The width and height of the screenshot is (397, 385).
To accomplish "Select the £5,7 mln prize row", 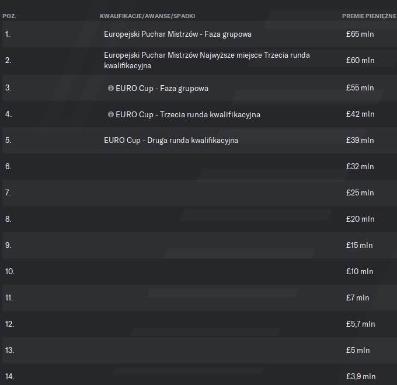I will [x=360, y=324].
